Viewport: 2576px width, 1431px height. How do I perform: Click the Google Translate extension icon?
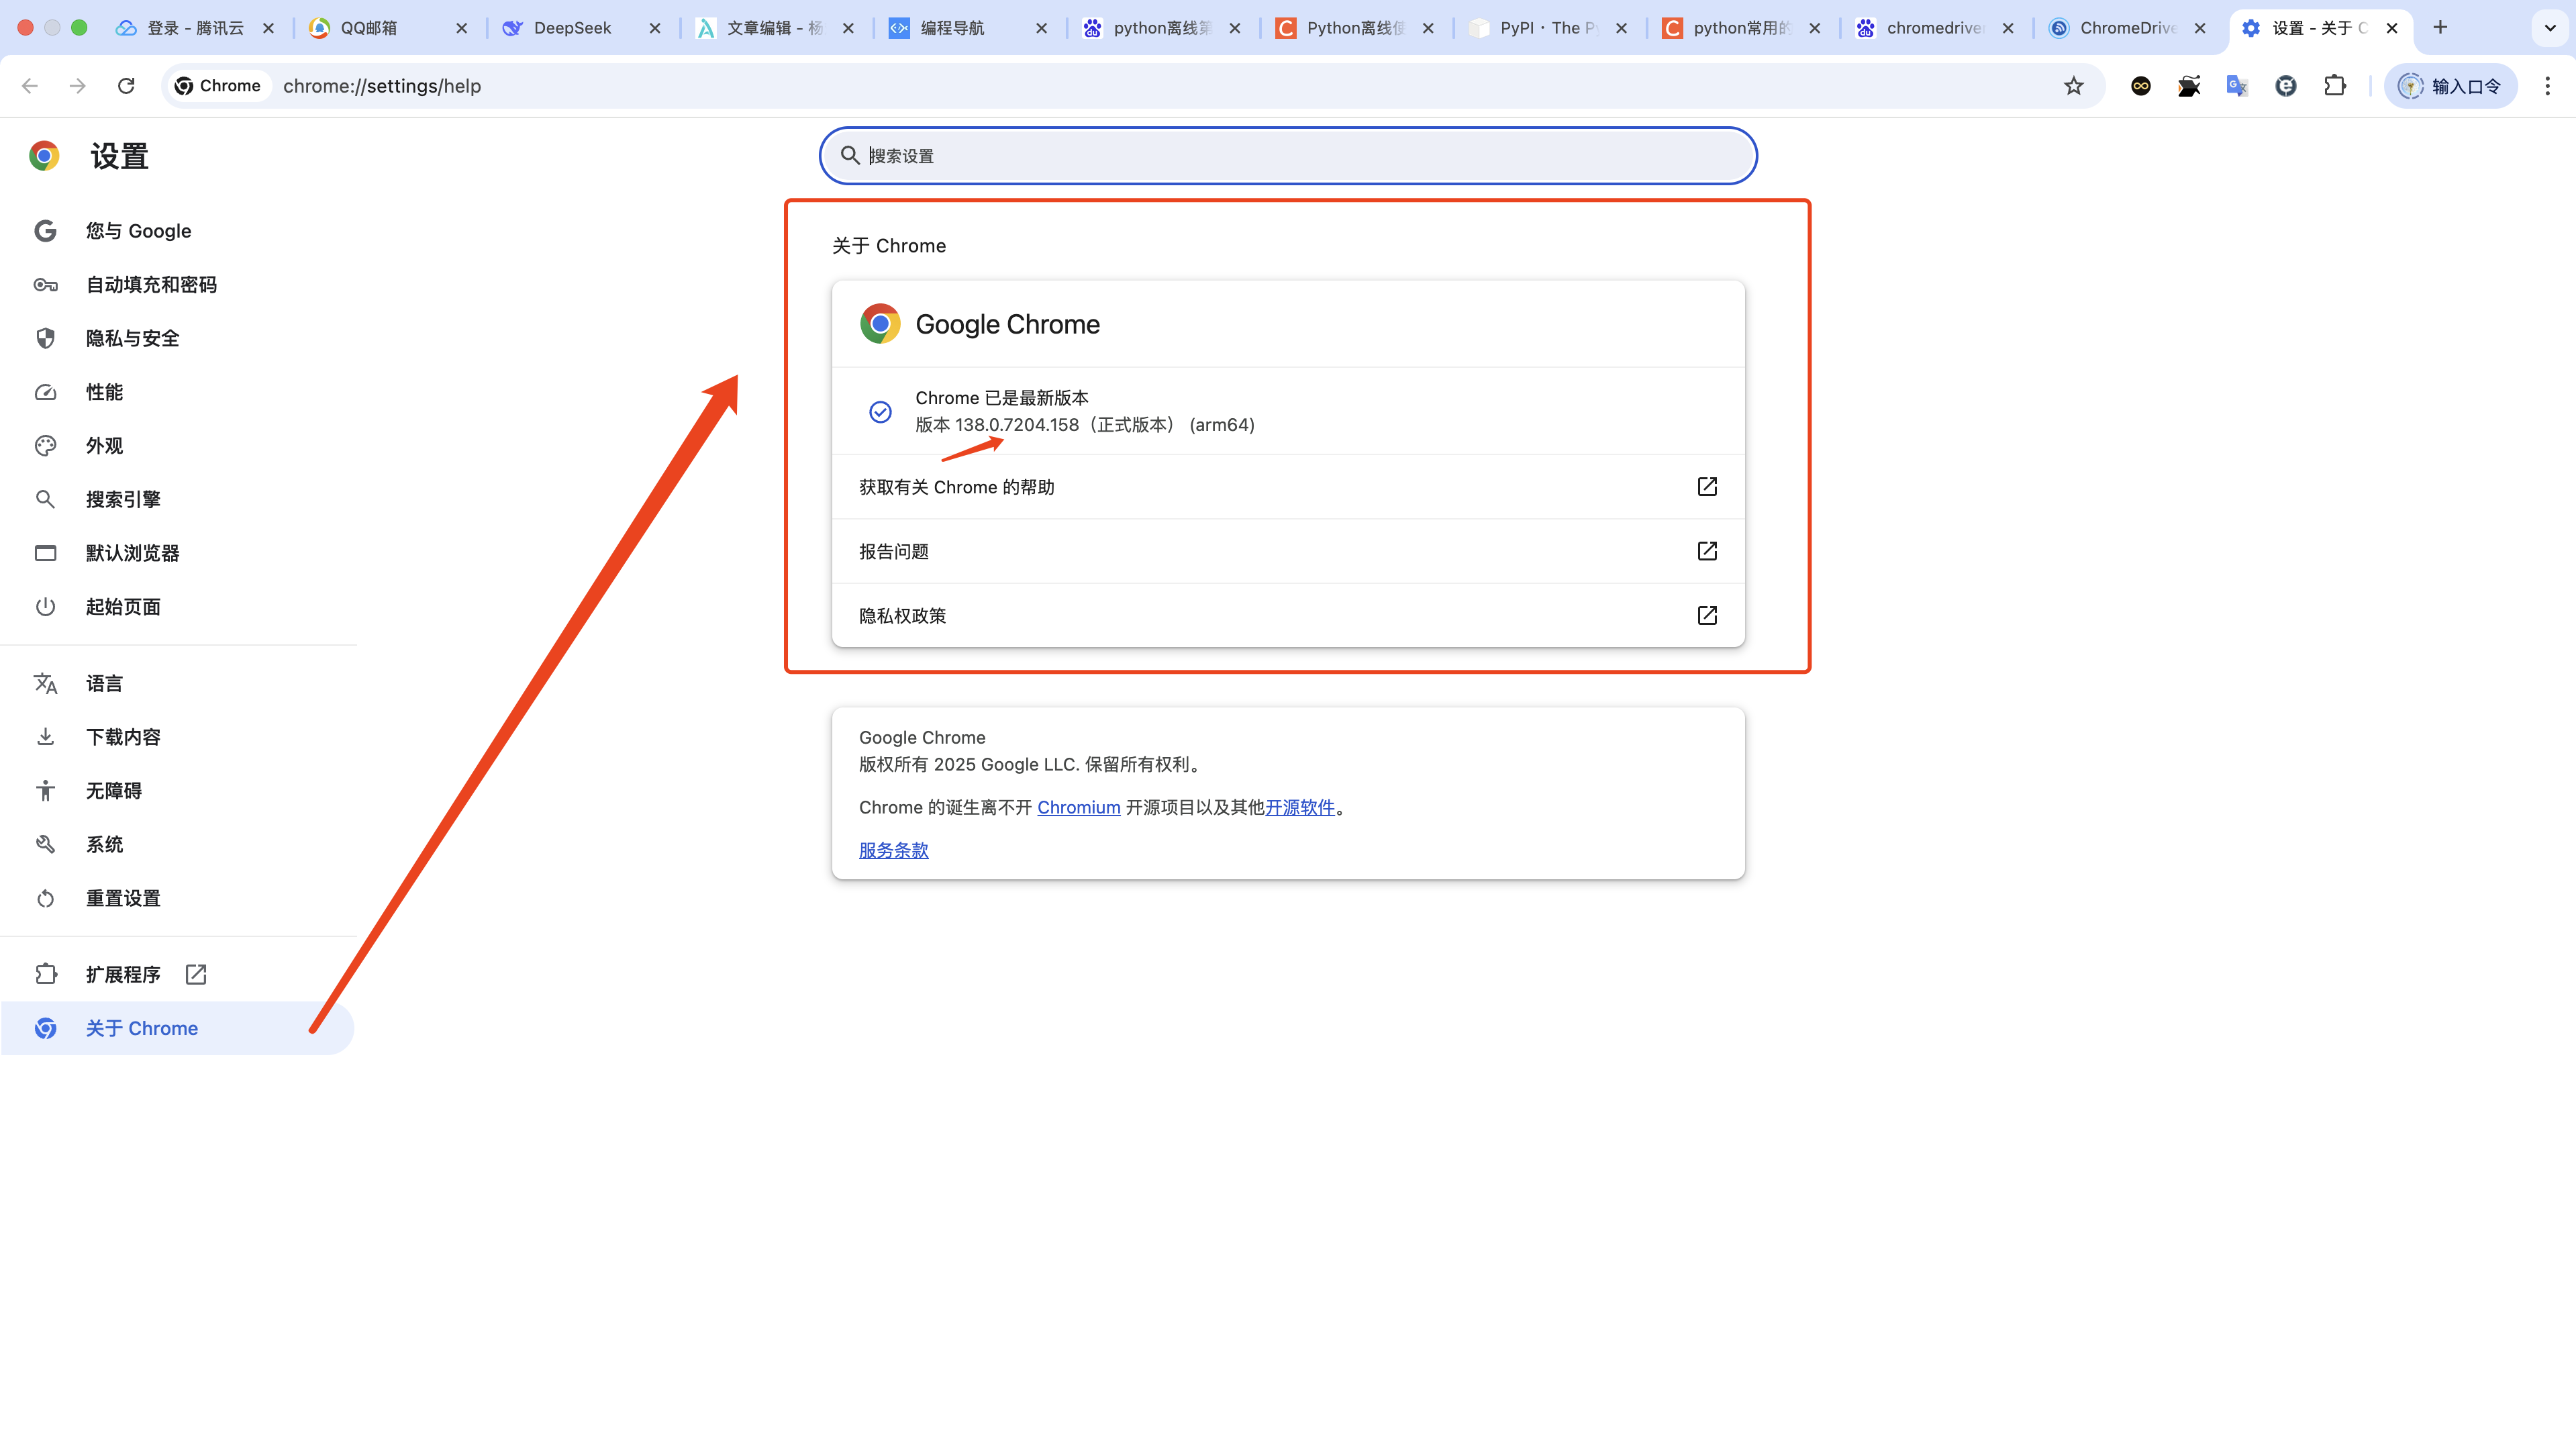pos(2237,86)
